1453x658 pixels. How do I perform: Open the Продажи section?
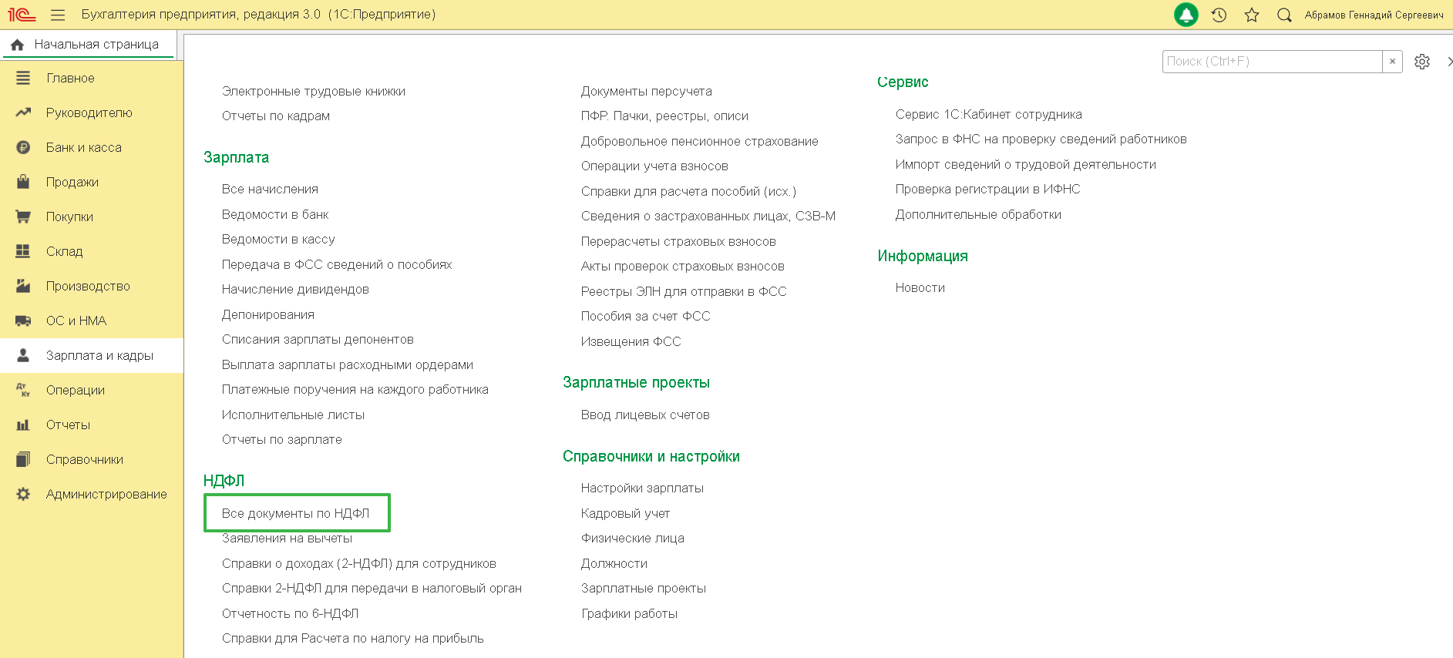tap(72, 182)
